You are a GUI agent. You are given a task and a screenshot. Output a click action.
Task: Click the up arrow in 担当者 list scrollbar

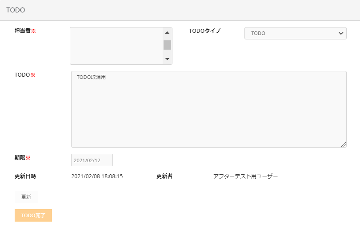click(167, 33)
